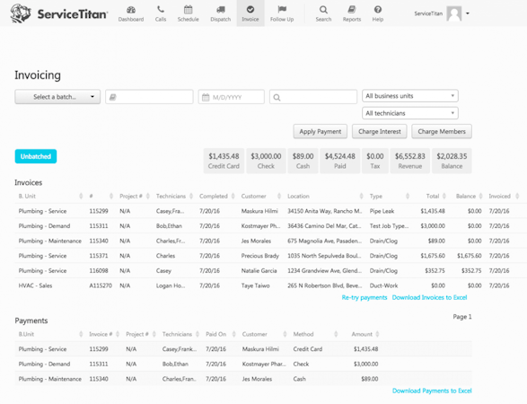Open the Select a batch dropdown
This screenshot has width=527, height=404.
57,97
